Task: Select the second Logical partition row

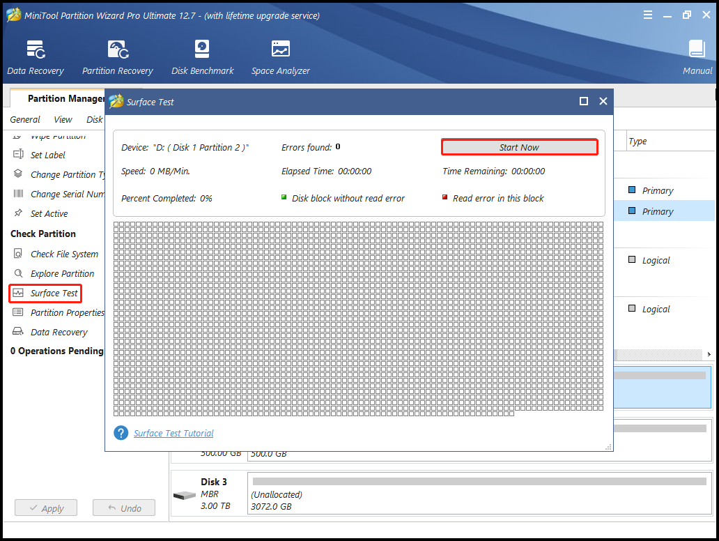Action: (x=665, y=308)
